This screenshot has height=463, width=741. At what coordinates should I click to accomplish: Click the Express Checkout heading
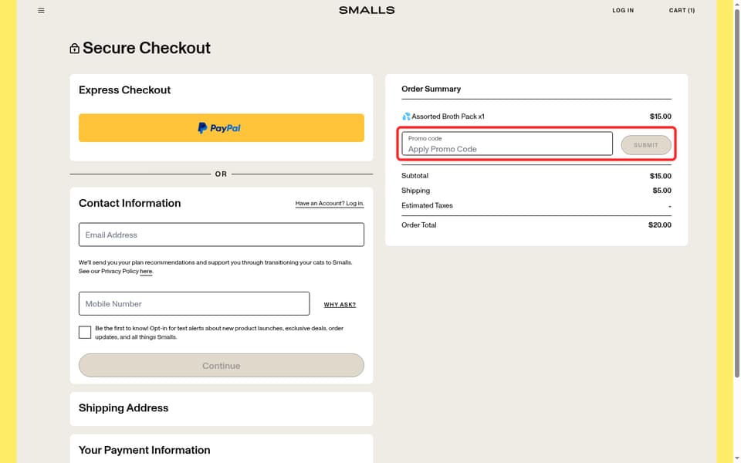pos(125,90)
